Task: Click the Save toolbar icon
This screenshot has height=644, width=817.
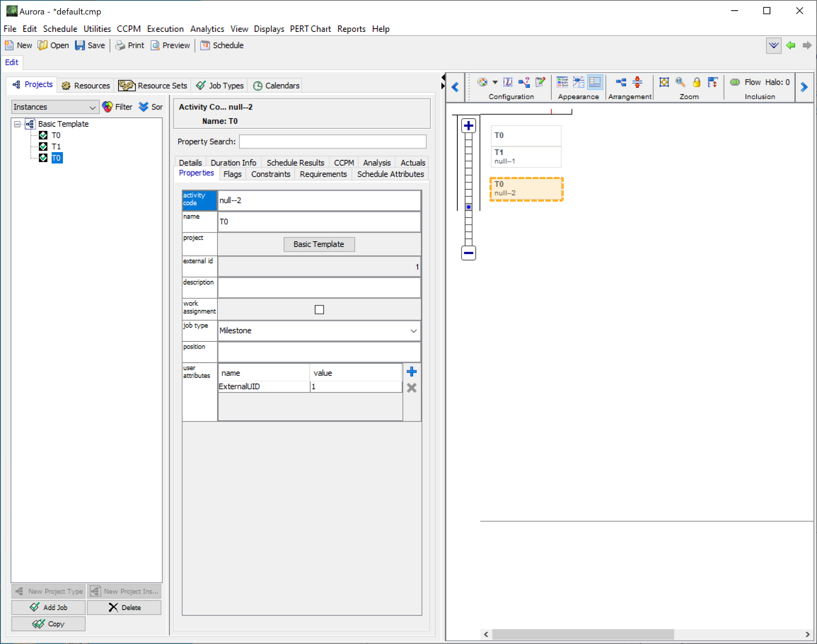Action: coord(80,45)
